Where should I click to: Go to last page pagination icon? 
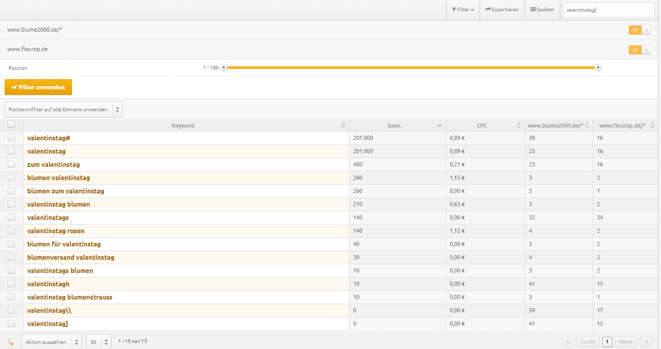(x=646, y=342)
